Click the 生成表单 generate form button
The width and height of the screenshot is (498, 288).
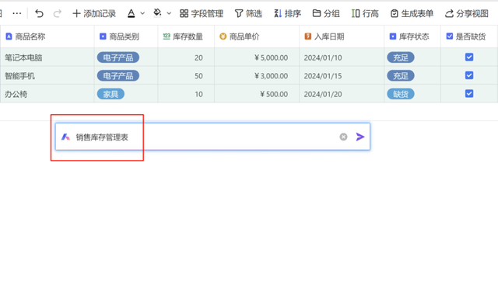point(412,14)
